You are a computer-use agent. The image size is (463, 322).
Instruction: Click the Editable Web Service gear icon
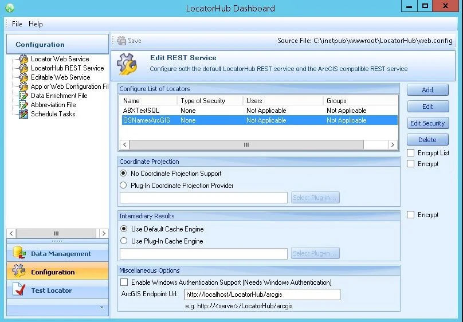coord(23,77)
